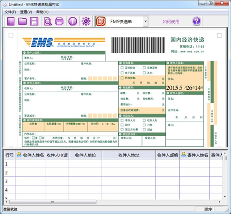Image resolution: width=231 pixels, height=214 pixels.
Task: Open the 如何使用 link
Action: (x=171, y=22)
